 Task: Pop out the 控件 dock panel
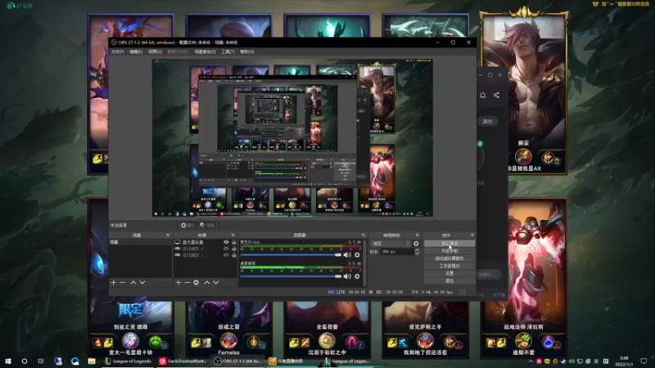472,236
